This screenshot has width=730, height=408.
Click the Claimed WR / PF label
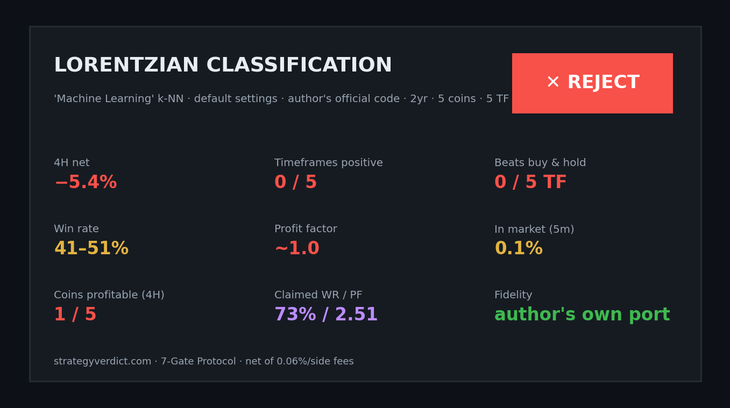[x=318, y=295]
